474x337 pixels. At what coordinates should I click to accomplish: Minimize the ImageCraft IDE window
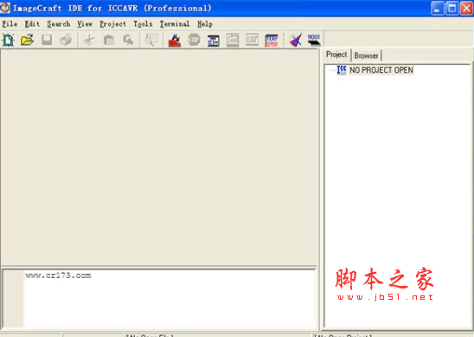437,8
